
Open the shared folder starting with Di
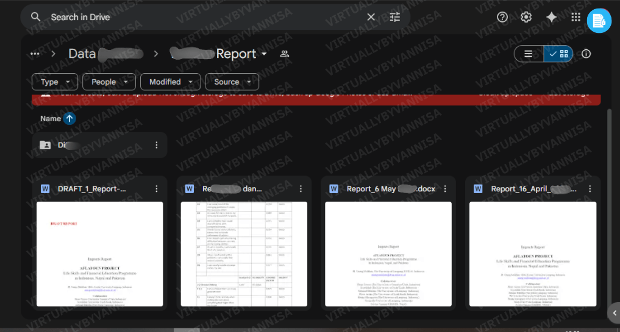(x=99, y=145)
